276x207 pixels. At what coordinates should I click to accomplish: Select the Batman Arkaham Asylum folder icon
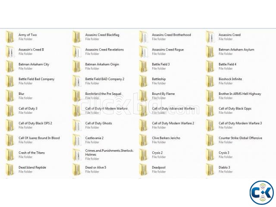(x=210, y=52)
